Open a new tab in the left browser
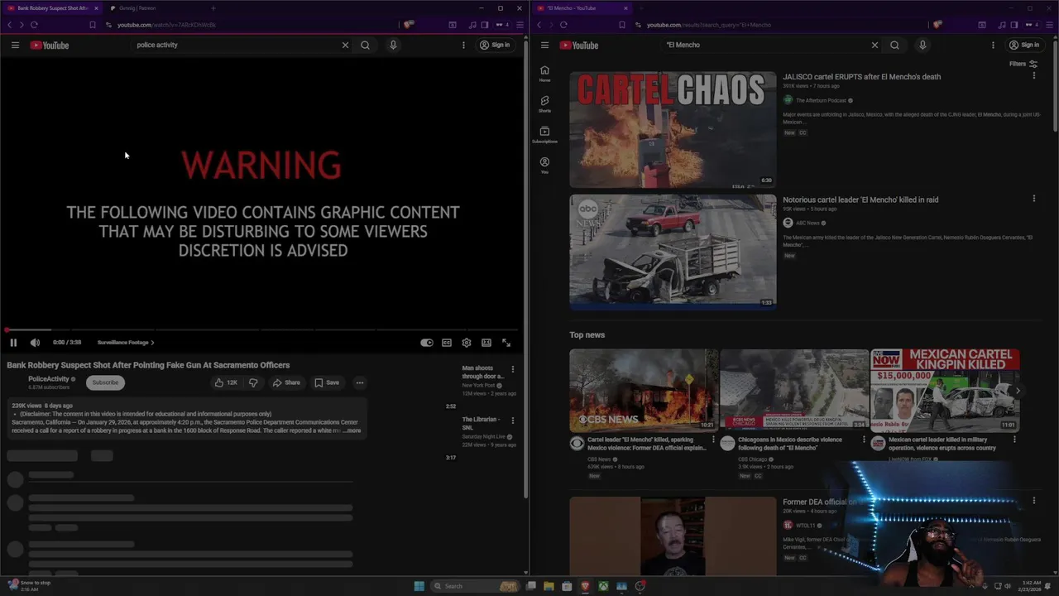 [x=213, y=8]
